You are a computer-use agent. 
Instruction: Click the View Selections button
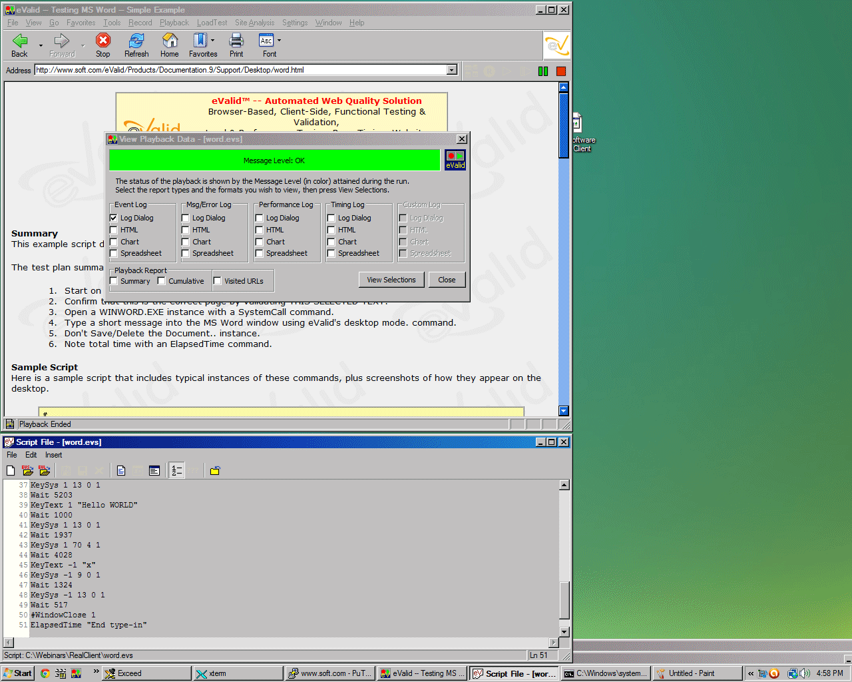coord(391,280)
